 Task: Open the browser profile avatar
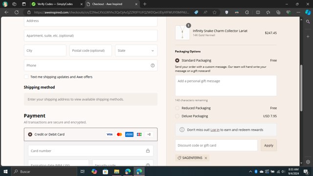tap(5, 4)
